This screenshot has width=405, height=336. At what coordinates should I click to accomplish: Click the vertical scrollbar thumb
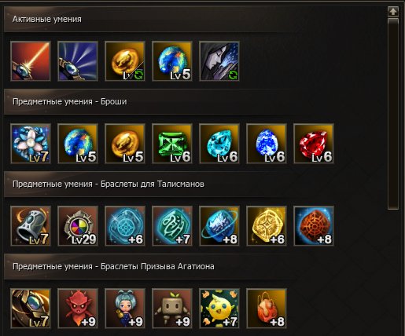point(393,114)
